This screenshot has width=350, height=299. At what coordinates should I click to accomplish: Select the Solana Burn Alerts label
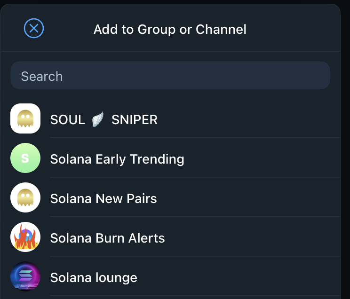click(x=107, y=238)
